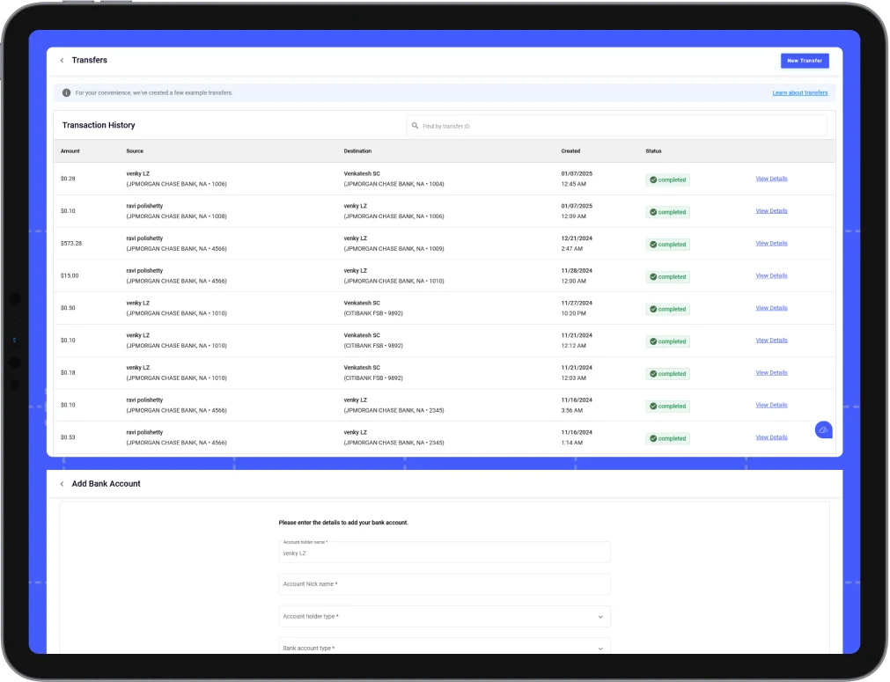Click destination ending in 1009

tap(394, 244)
